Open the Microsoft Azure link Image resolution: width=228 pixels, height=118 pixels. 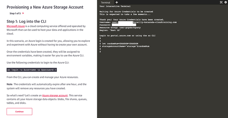pyautogui.click(x=16, y=26)
